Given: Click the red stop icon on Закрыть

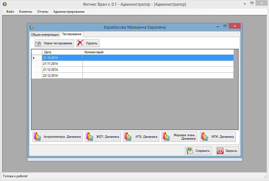Looking at the screenshot, I should [x=220, y=150].
